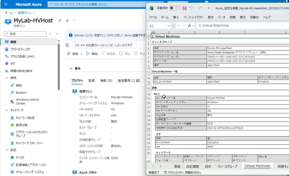This screenshot has height=176, width=289.
Task: Click the next sheet arrow in Excel
Action: click(160, 166)
